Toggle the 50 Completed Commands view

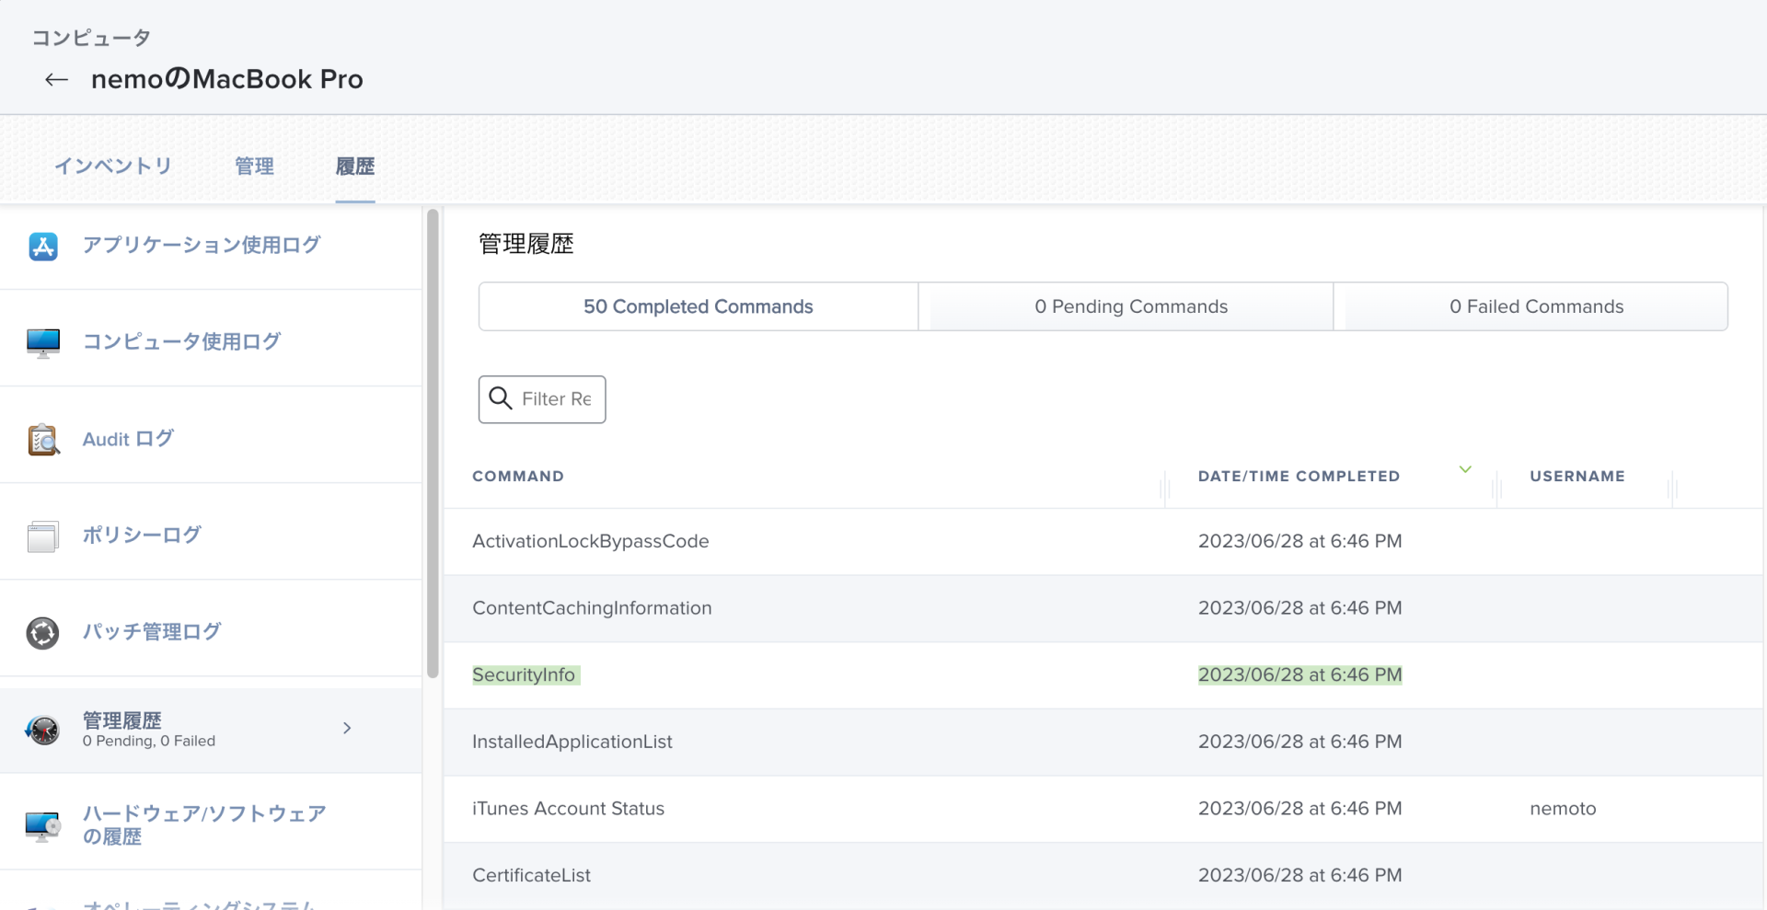pos(698,306)
